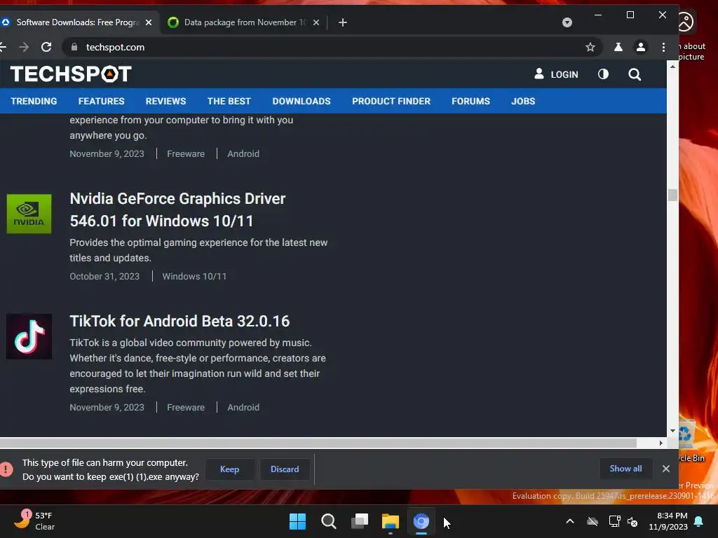Keep the exe(1) (1).exe download
718x538 pixels.
tap(229, 469)
